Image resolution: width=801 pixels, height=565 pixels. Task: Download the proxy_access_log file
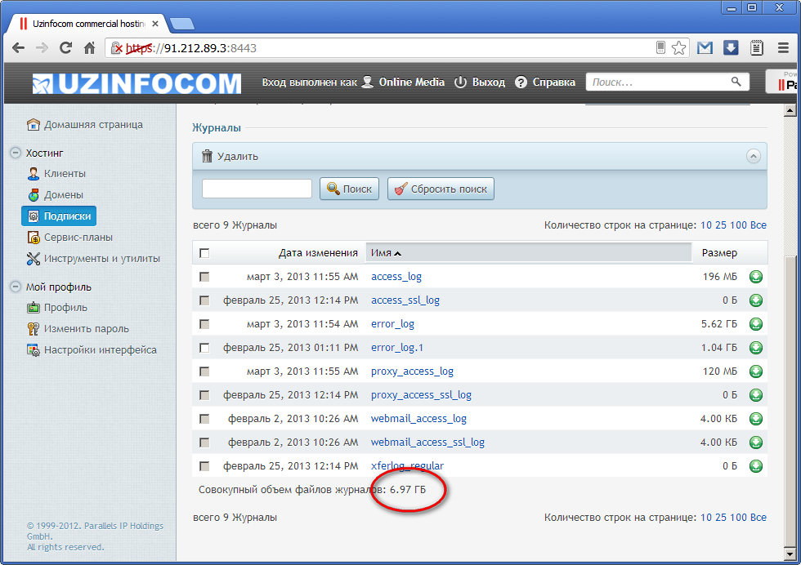(755, 371)
